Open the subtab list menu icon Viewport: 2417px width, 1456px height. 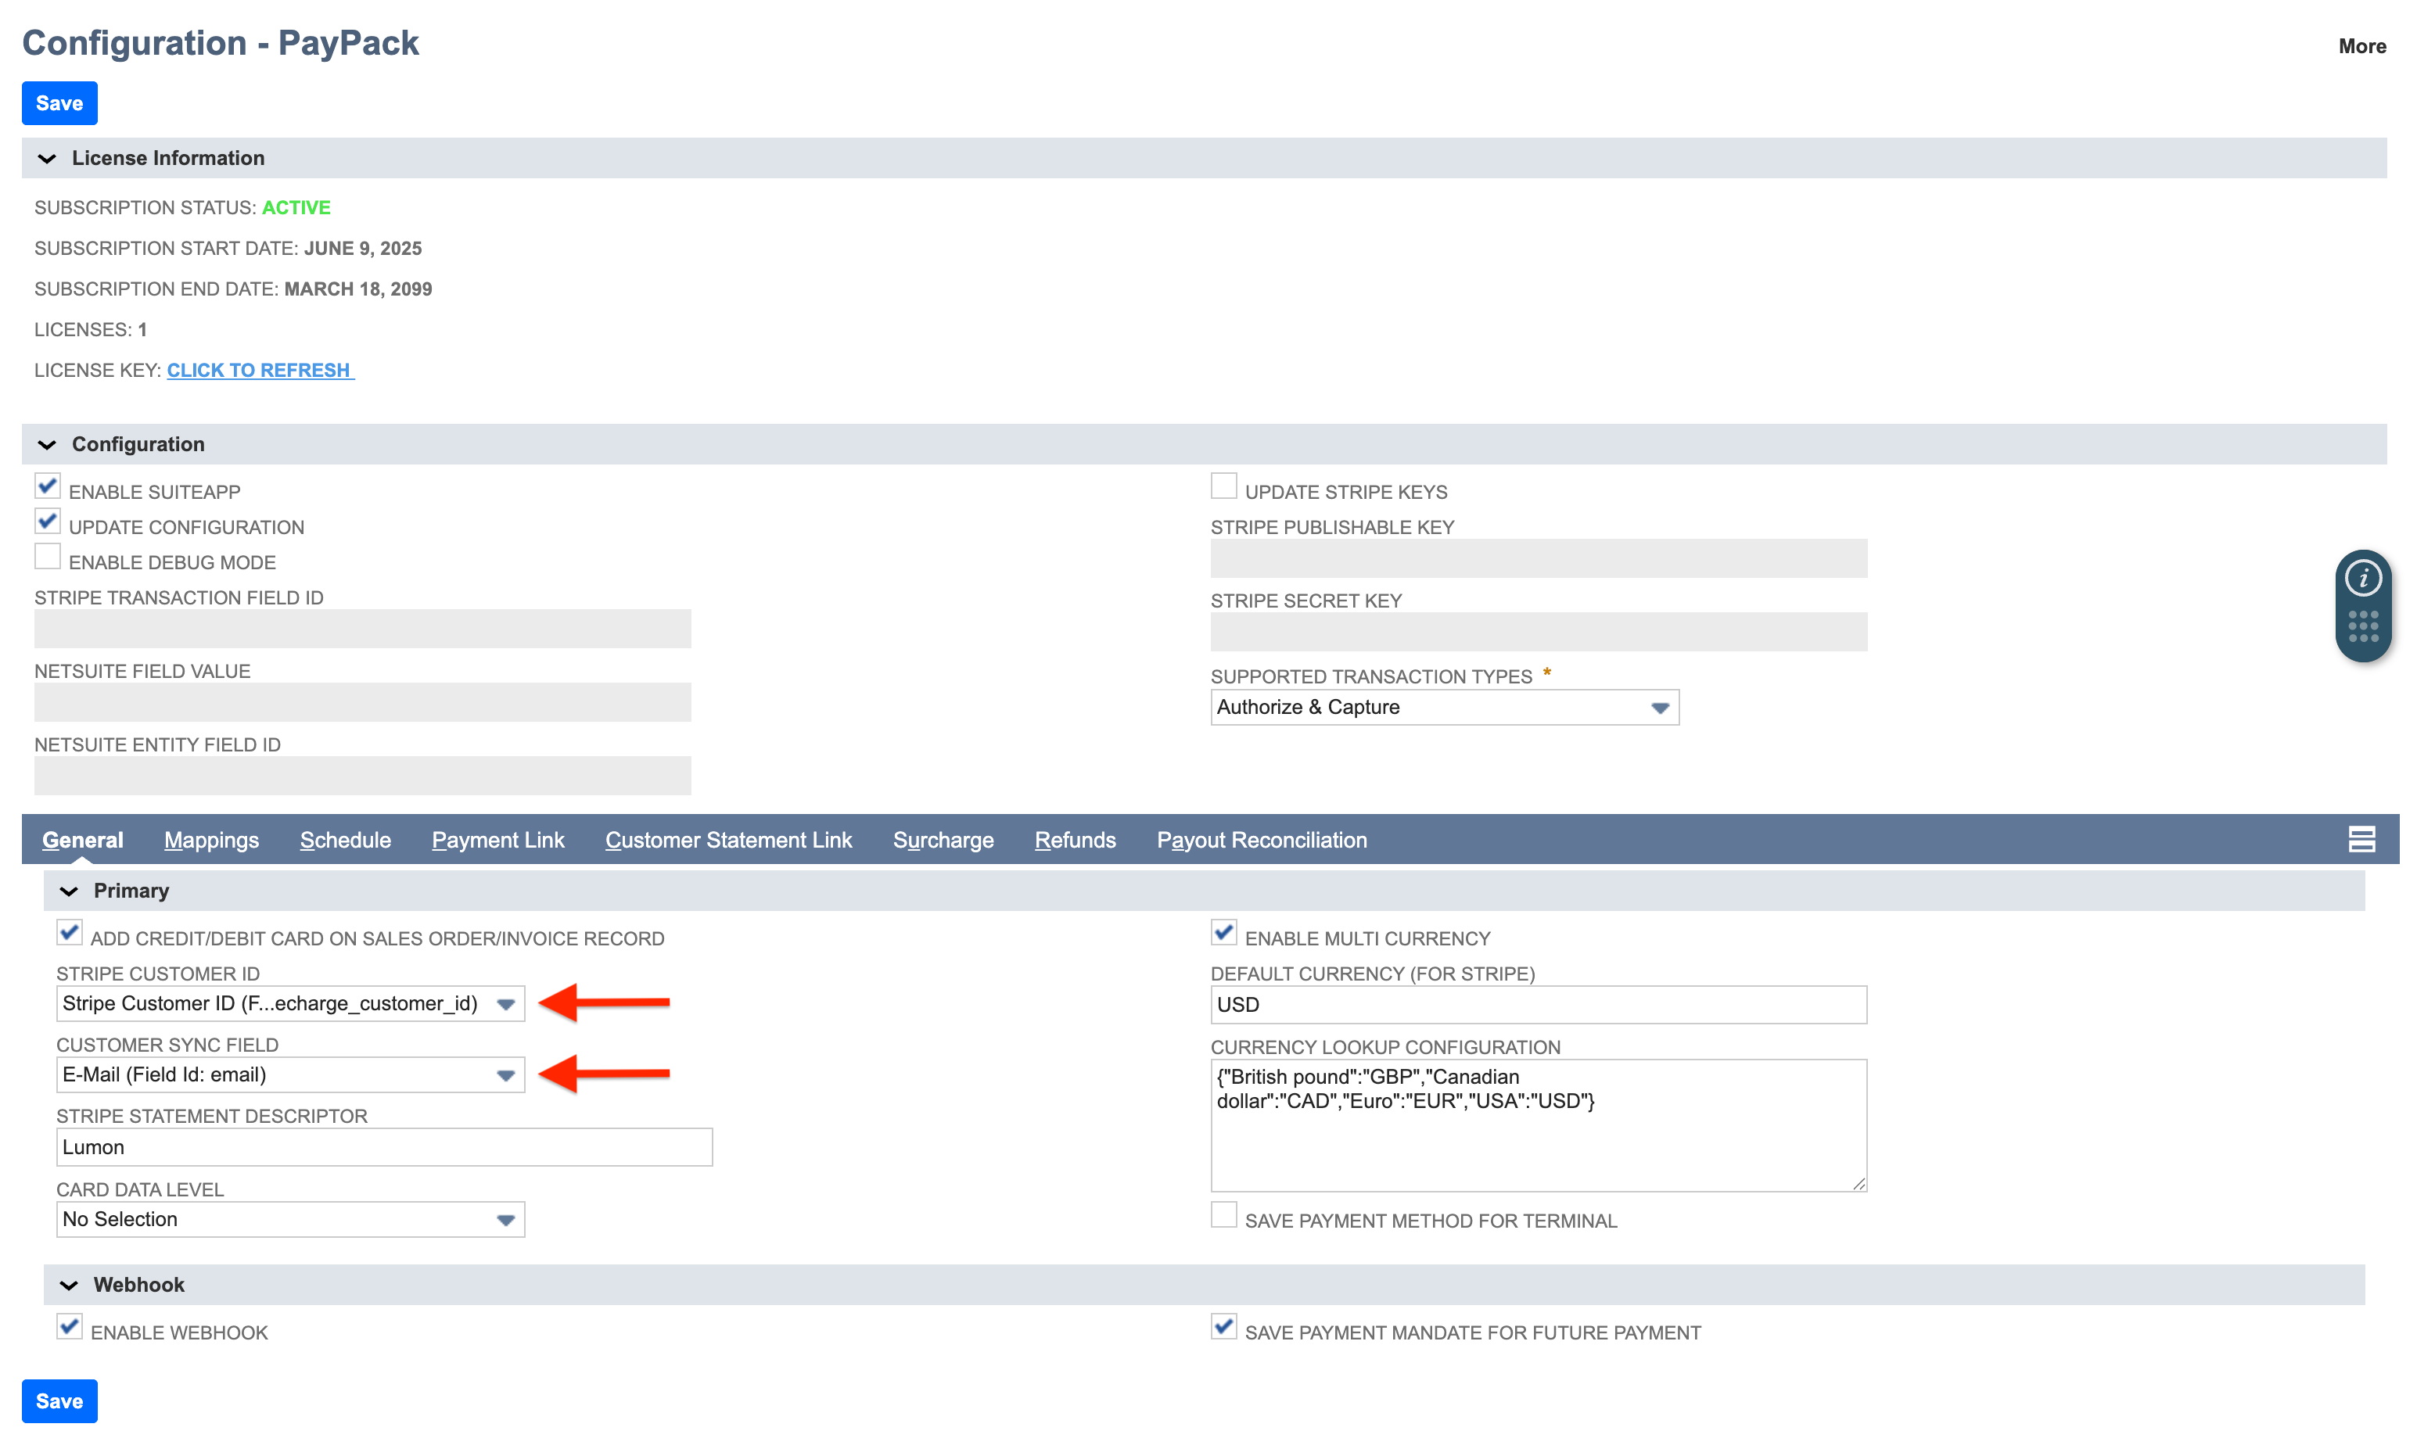point(2362,839)
